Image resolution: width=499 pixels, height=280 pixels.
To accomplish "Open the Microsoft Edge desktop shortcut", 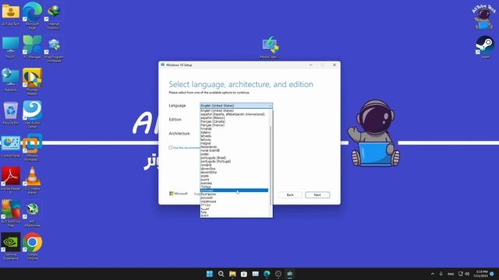I will point(32,16).
